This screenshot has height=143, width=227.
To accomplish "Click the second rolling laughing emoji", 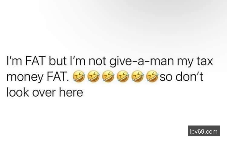I will [94, 76].
